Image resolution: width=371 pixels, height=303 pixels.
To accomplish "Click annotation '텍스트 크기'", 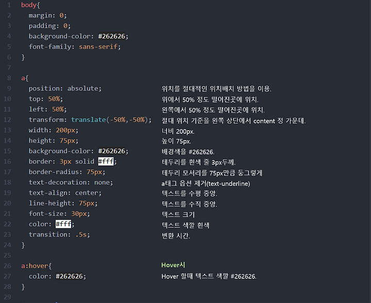I will coord(178,215).
